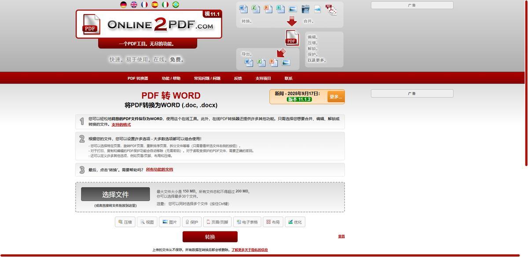Go to 常见问题 / 问题 in navigation bar
The width and height of the screenshot is (528, 257).
(x=207, y=78)
